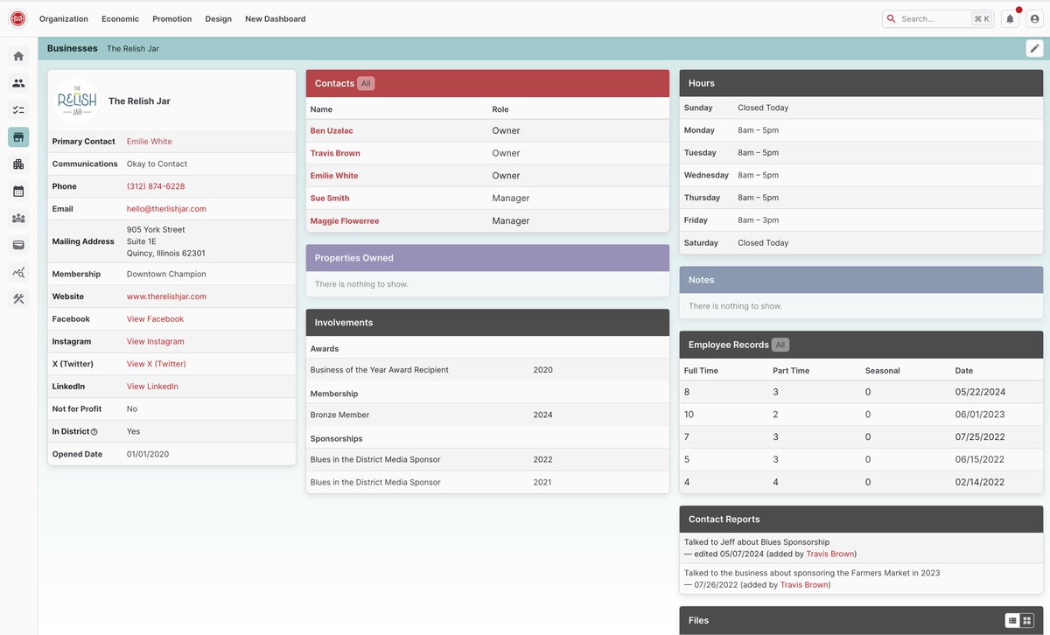Click The Relish Jar logo image
Screen dimensions: 1050x635
(x=77, y=101)
